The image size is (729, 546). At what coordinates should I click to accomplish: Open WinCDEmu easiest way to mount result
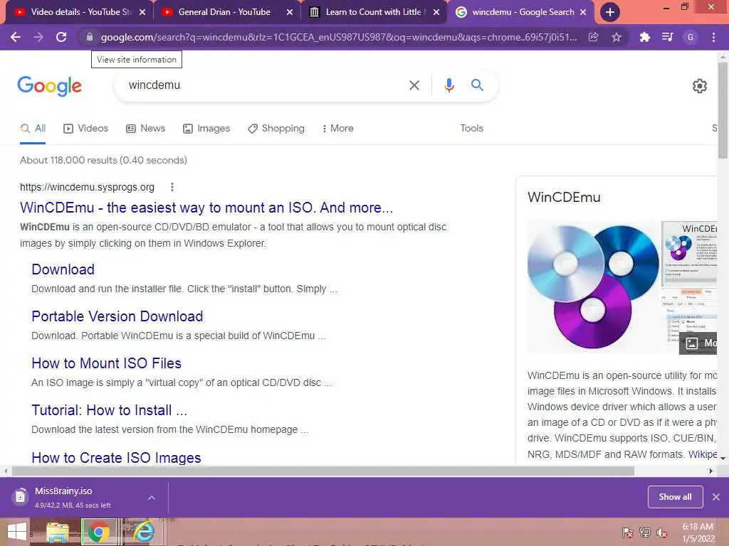click(206, 208)
